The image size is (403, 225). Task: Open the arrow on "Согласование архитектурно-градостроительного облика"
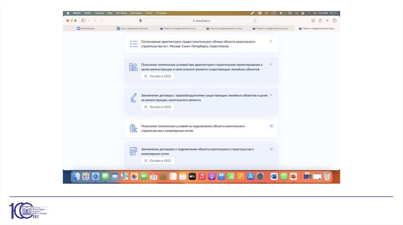(x=271, y=41)
